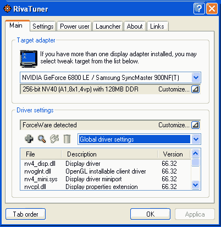Expand the Global driver settings dropdown arrow
The height and width of the screenshot is (227, 221).
(x=196, y=139)
